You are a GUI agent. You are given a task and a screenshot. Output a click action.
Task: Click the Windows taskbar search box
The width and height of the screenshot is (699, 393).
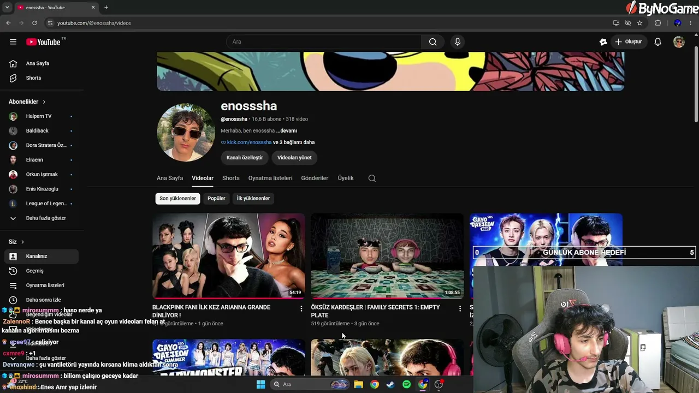[309, 384]
